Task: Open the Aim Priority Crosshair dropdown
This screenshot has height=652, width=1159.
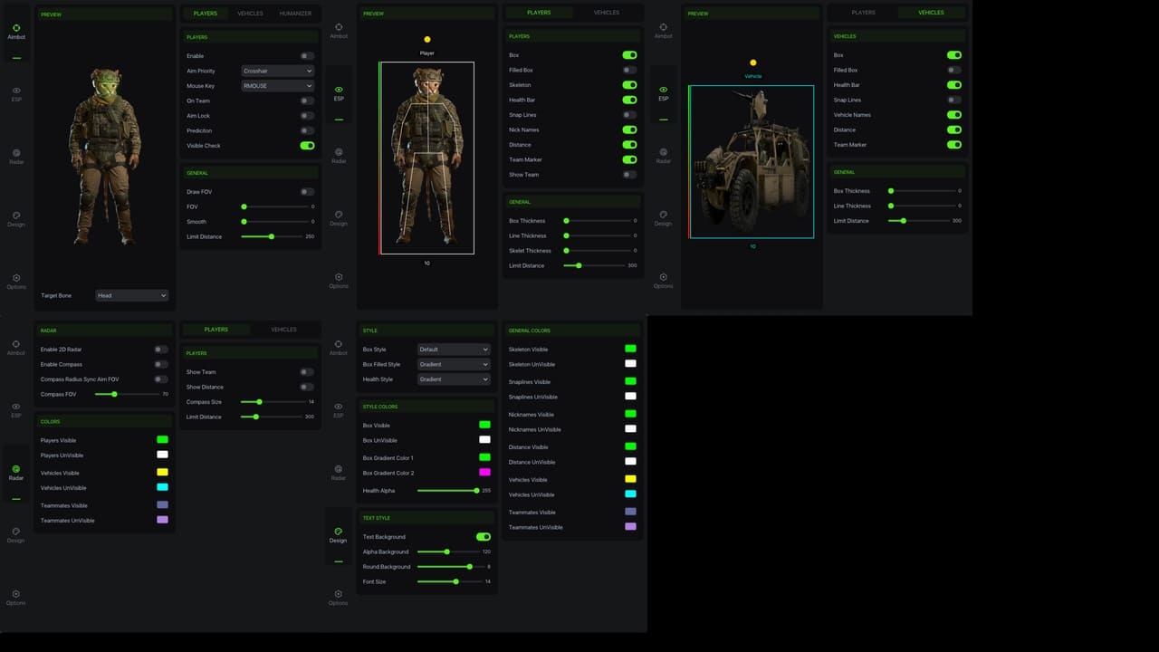Action: (278, 71)
